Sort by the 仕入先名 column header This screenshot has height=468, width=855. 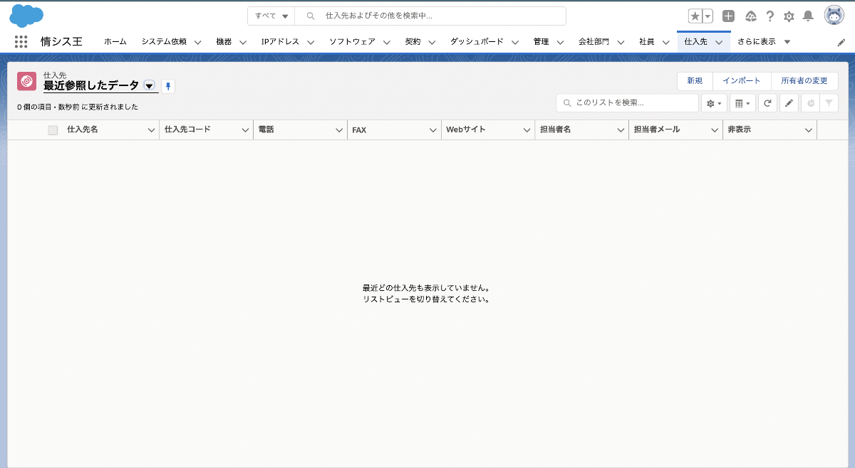coord(83,130)
